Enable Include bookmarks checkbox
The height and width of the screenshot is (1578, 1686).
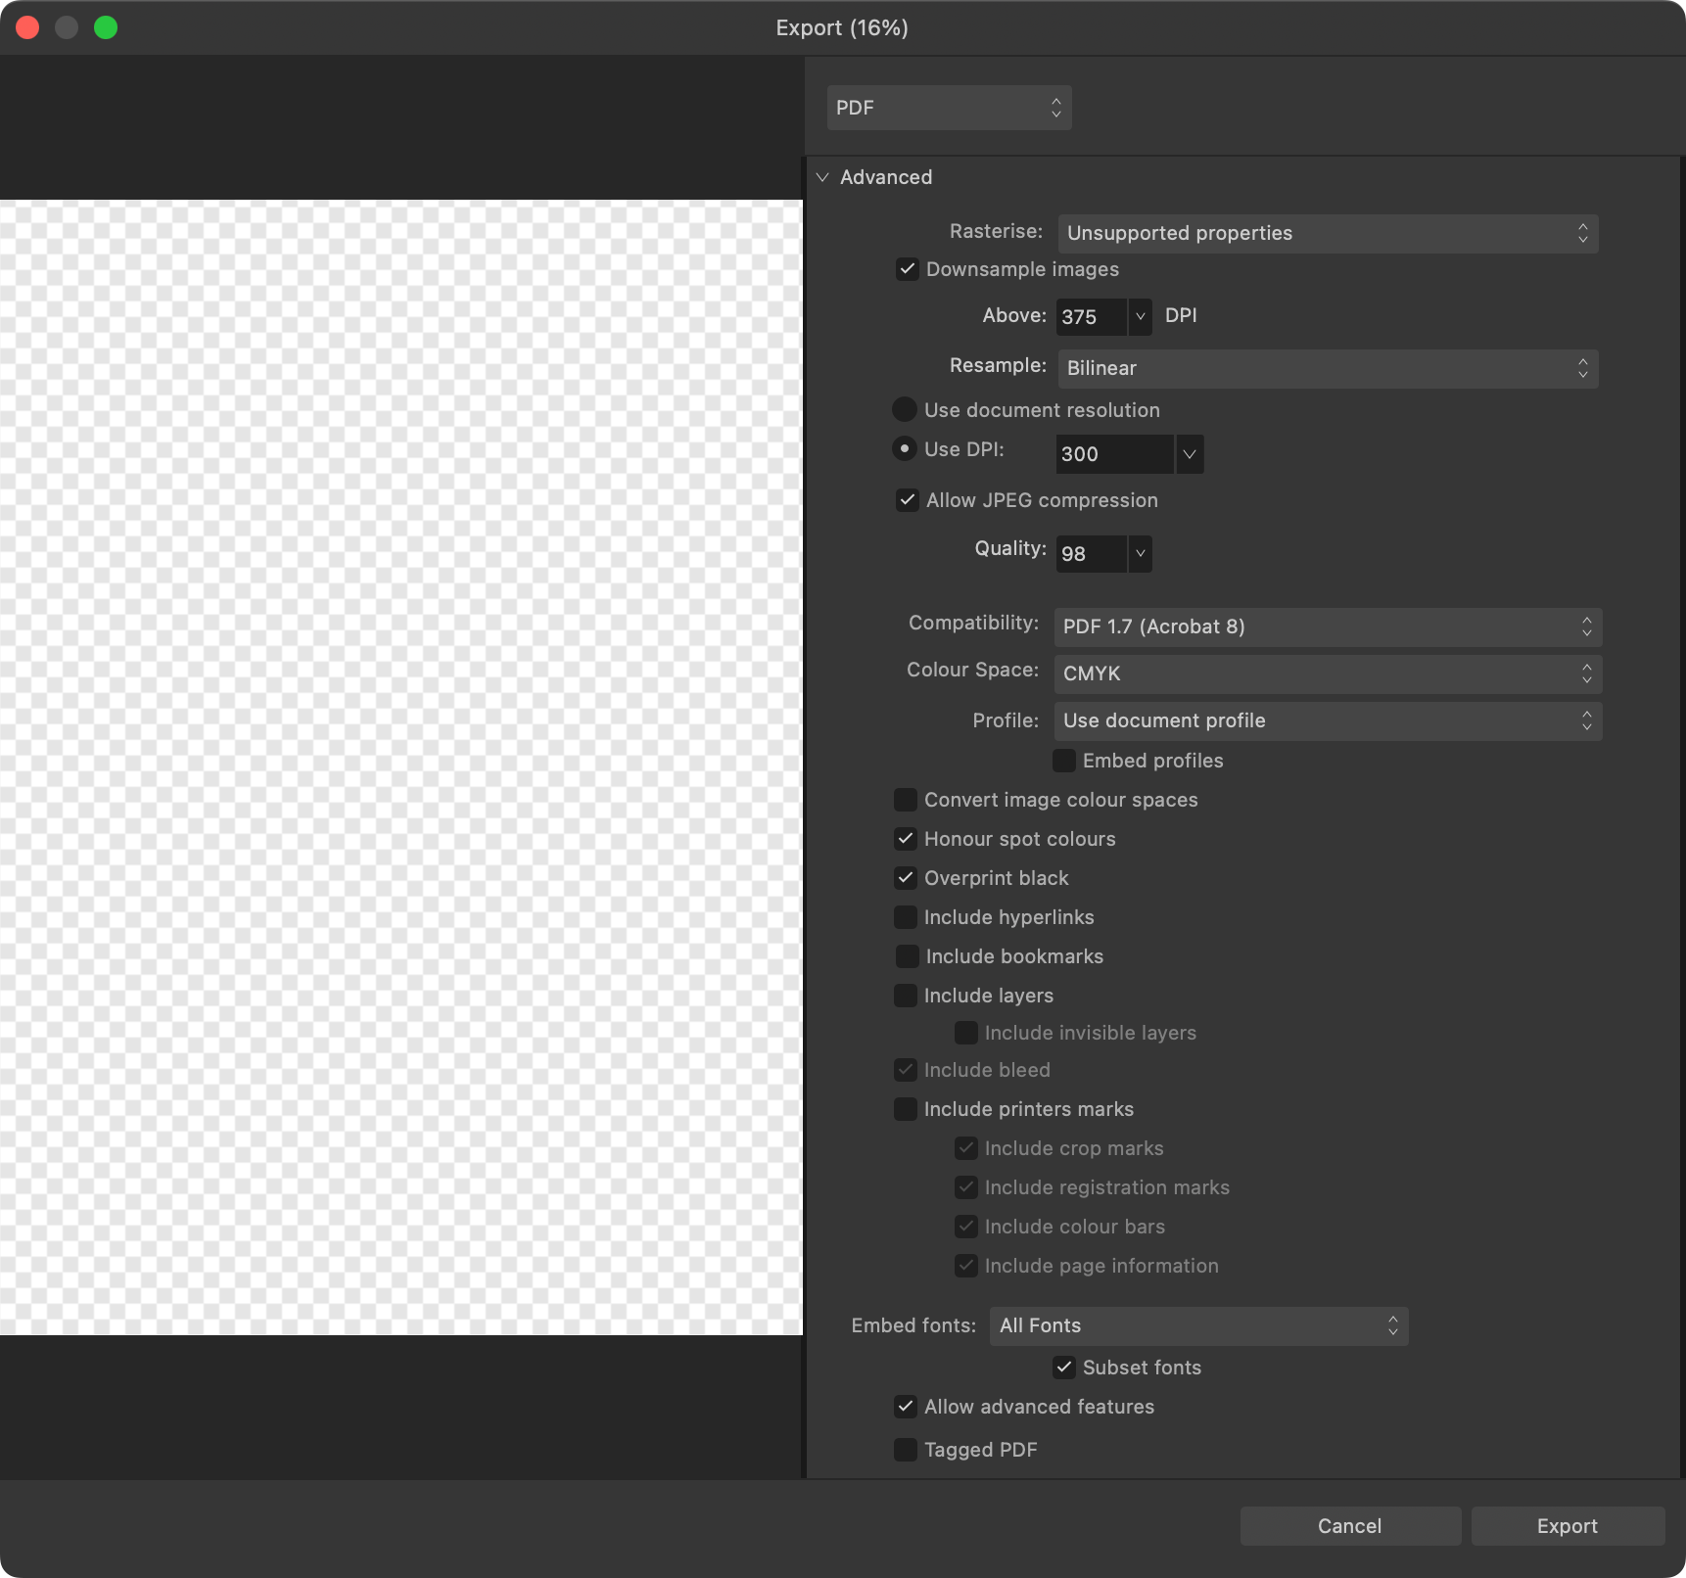click(908, 956)
